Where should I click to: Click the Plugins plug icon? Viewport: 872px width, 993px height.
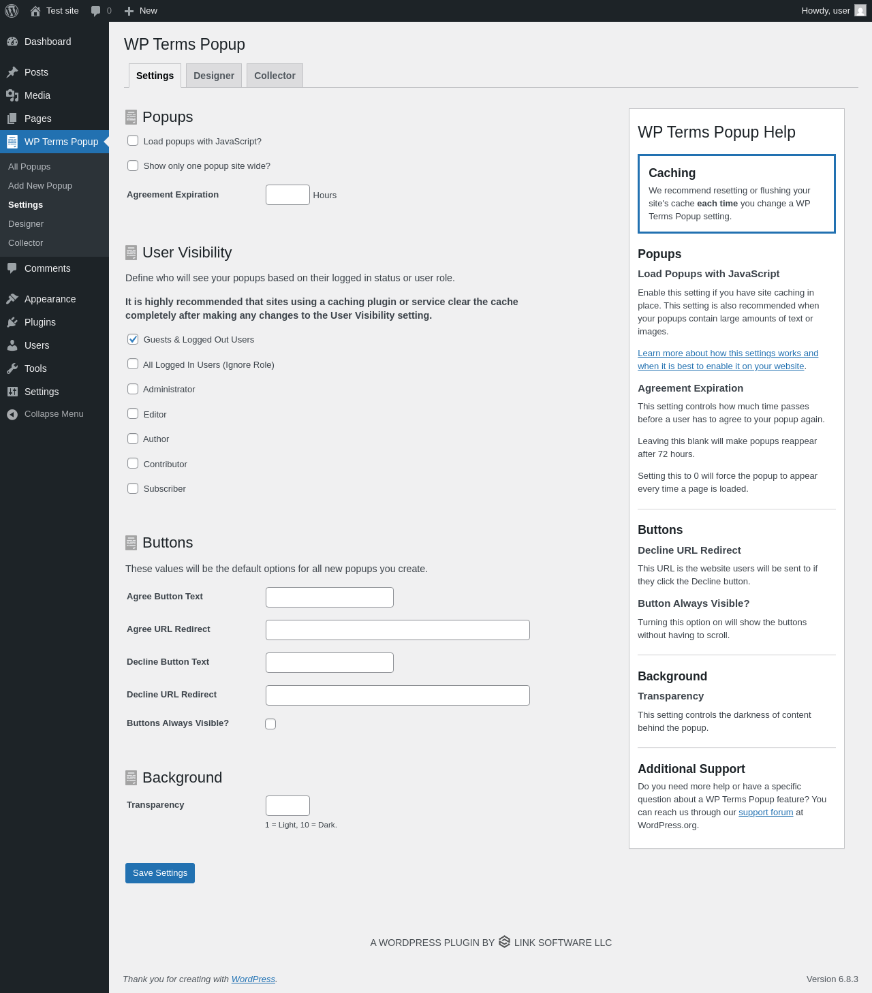click(12, 322)
